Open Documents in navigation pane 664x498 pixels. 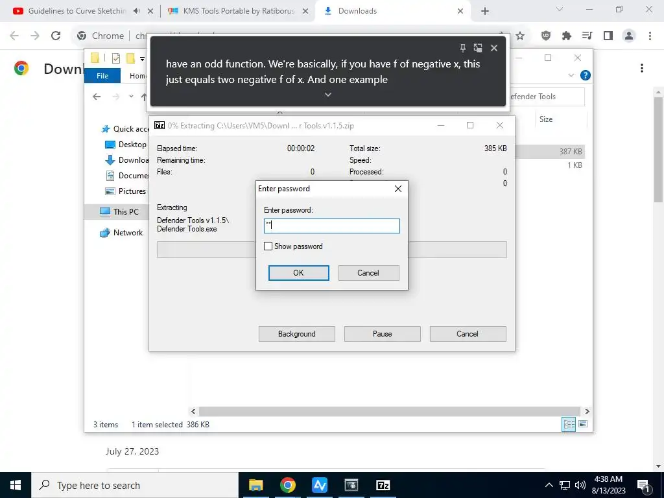(127, 175)
